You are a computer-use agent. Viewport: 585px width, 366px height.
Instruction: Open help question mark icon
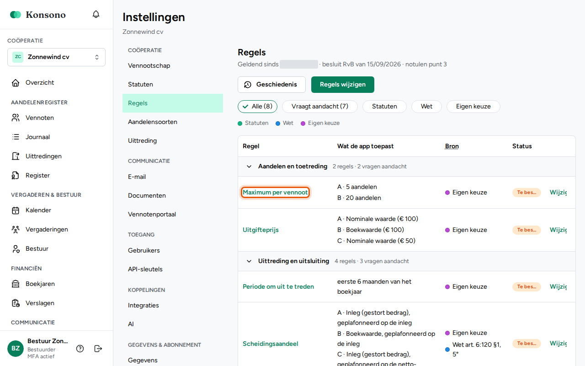[x=80, y=349]
